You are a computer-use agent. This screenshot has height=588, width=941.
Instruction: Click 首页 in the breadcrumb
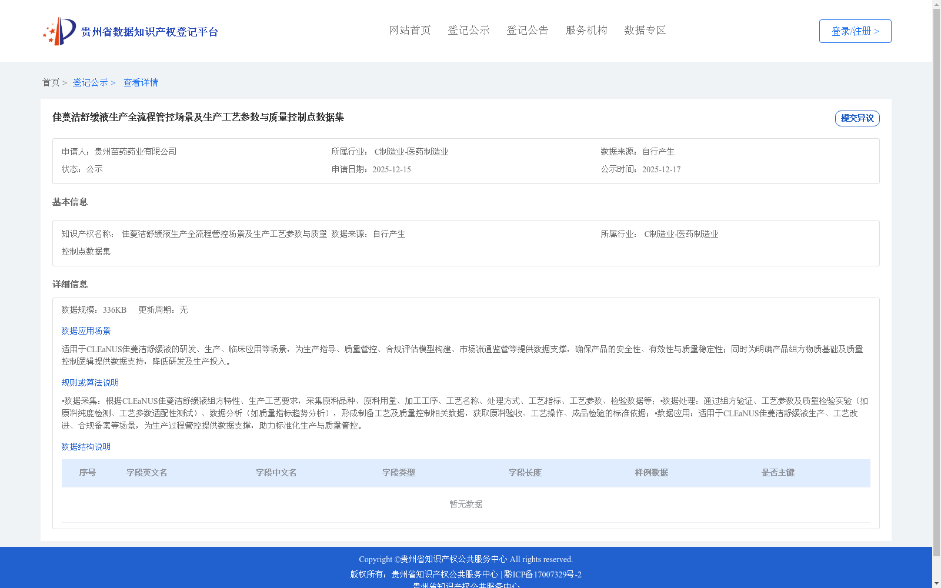(51, 82)
